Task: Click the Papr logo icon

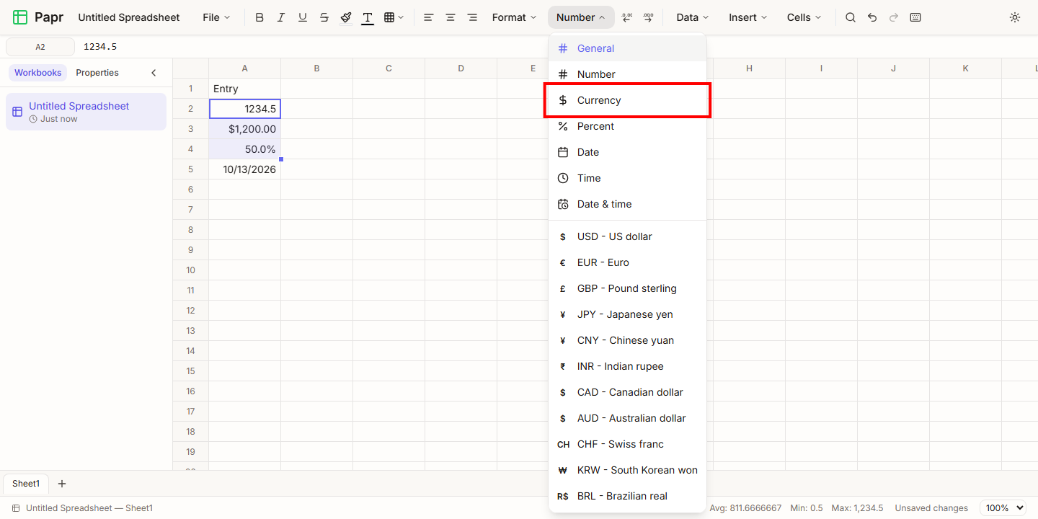Action: point(20,17)
